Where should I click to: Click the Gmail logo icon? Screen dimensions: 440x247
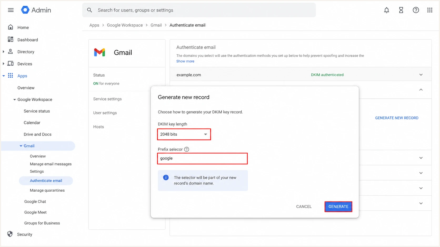point(99,52)
